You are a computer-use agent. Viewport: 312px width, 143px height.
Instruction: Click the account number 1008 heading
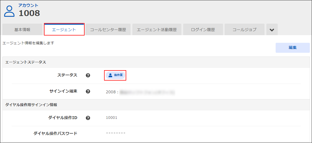29,13
